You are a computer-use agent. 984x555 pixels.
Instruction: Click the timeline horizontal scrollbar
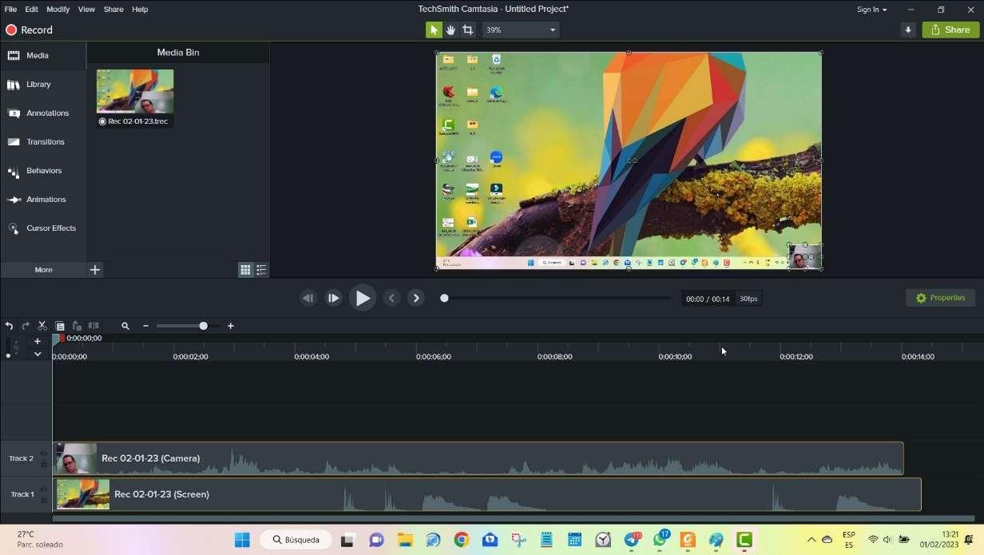[x=513, y=518]
